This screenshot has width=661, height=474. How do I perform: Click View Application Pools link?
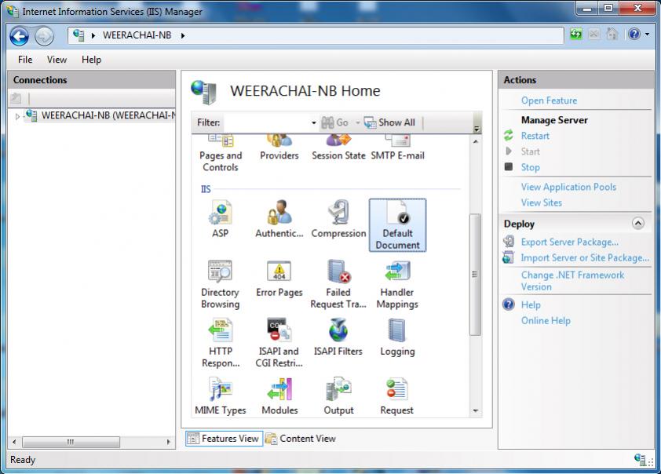pyautogui.click(x=568, y=187)
